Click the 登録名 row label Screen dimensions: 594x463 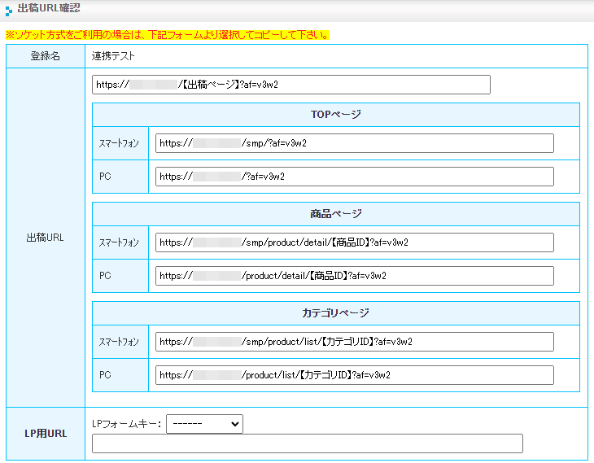point(46,56)
